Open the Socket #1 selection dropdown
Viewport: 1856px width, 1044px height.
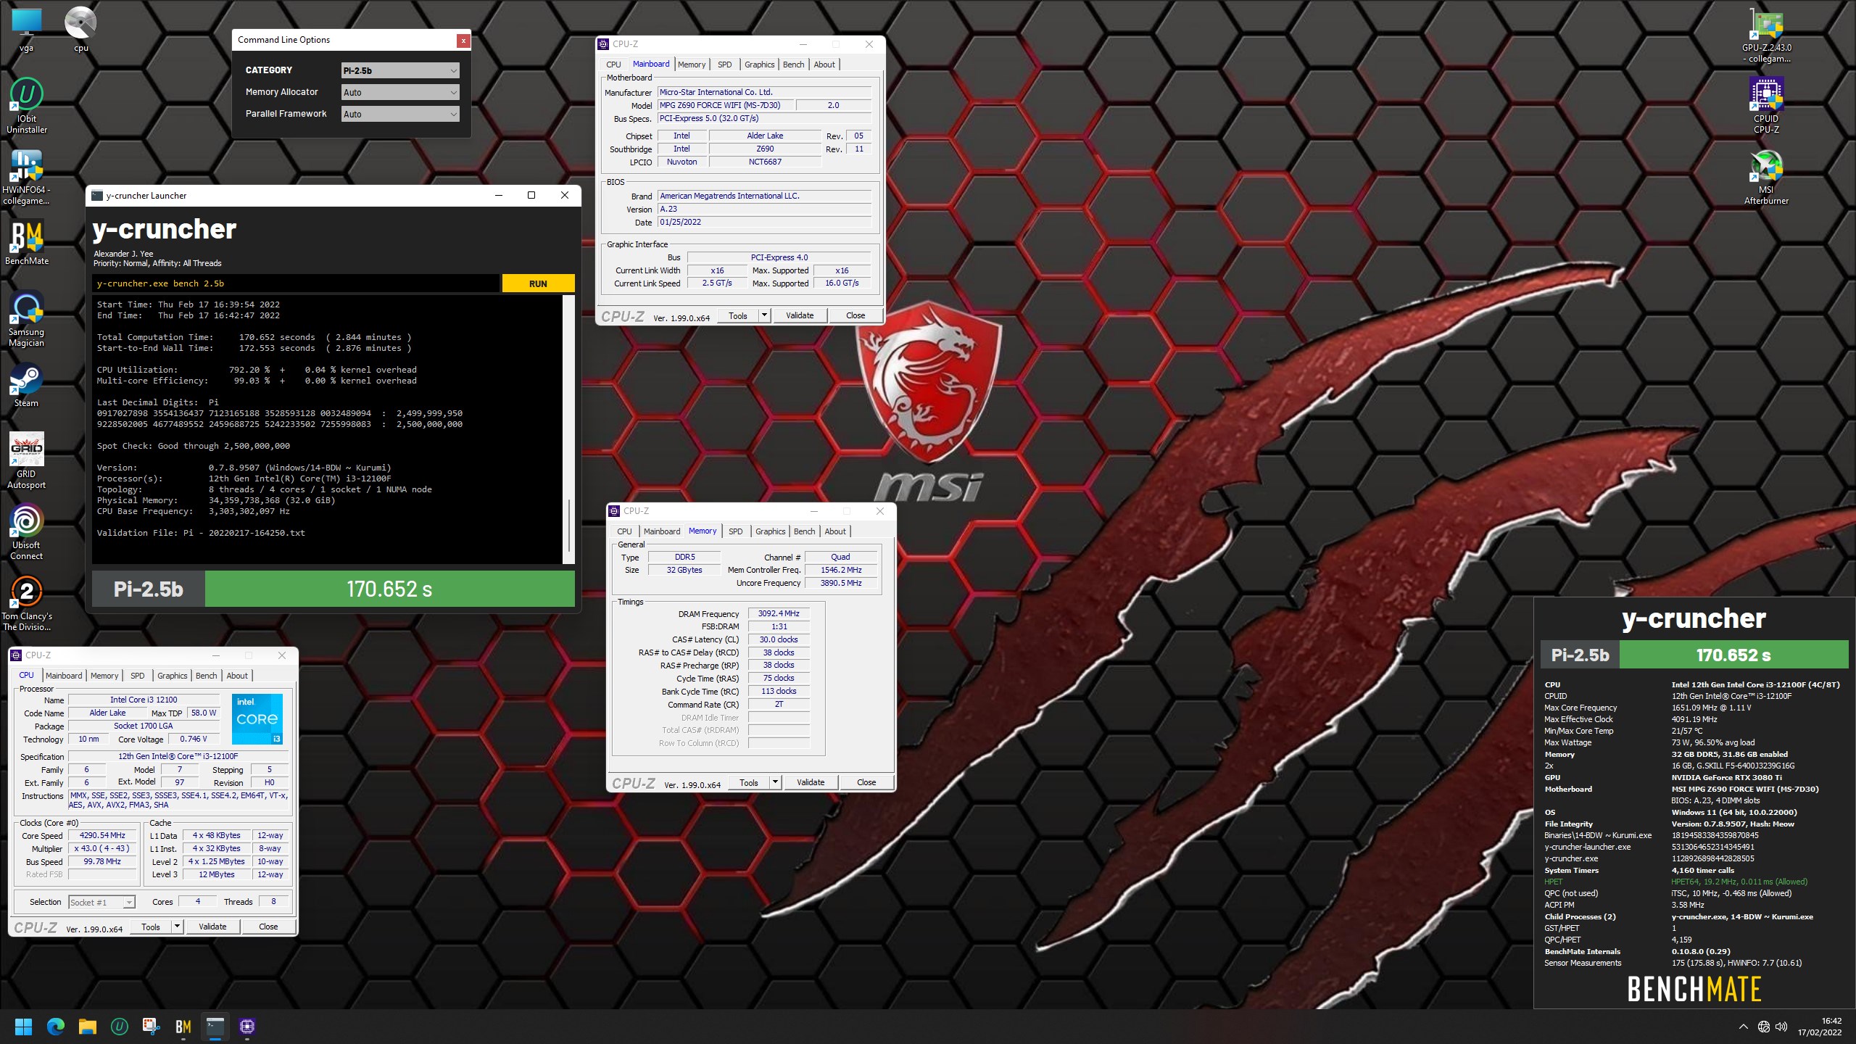click(x=102, y=902)
